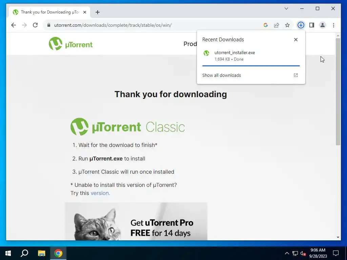Click the browser back arrow
Image resolution: width=347 pixels, height=260 pixels.
pyautogui.click(x=14, y=25)
